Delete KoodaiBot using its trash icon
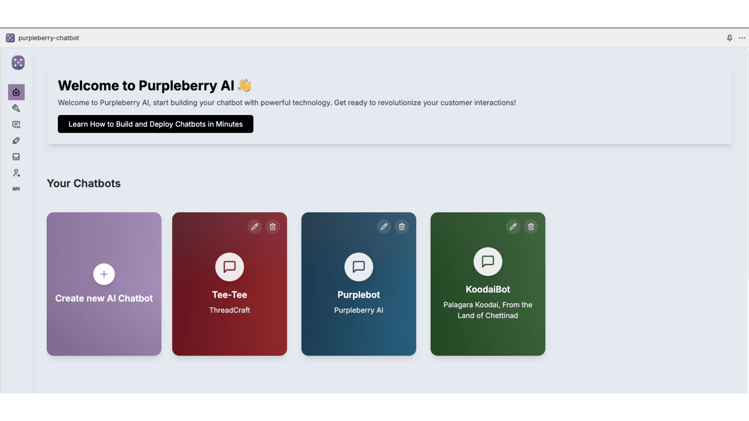This screenshot has height=421, width=749. tap(531, 227)
